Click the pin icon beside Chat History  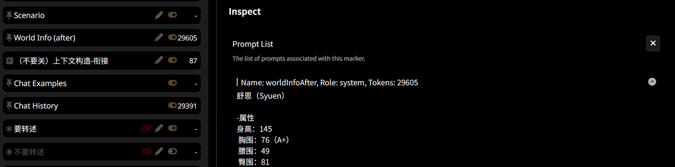click(9, 106)
